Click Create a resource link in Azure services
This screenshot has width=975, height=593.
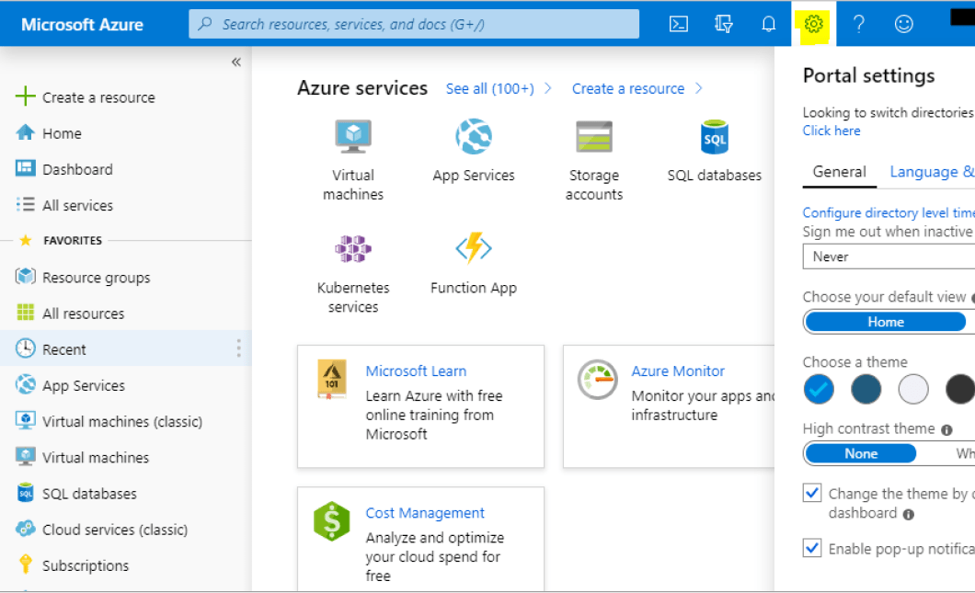pos(628,89)
